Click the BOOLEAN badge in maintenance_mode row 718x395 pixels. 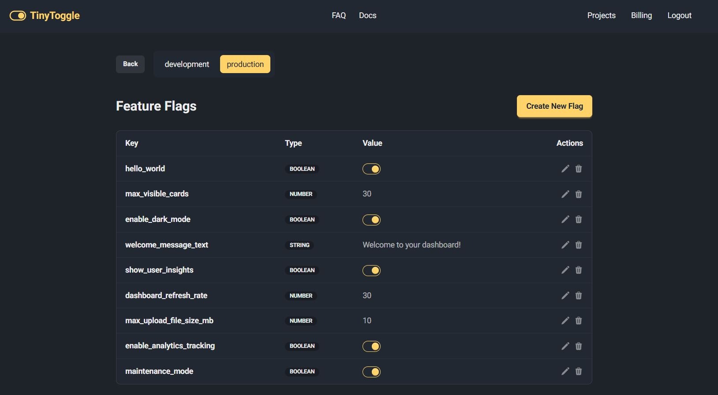pos(302,372)
